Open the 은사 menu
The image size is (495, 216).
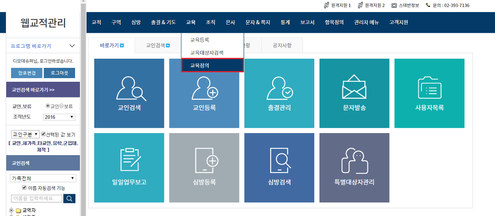[231, 22]
